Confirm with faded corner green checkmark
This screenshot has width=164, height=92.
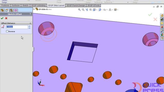[150, 15]
